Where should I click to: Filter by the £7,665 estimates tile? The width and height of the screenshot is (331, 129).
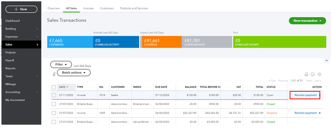point(70,42)
